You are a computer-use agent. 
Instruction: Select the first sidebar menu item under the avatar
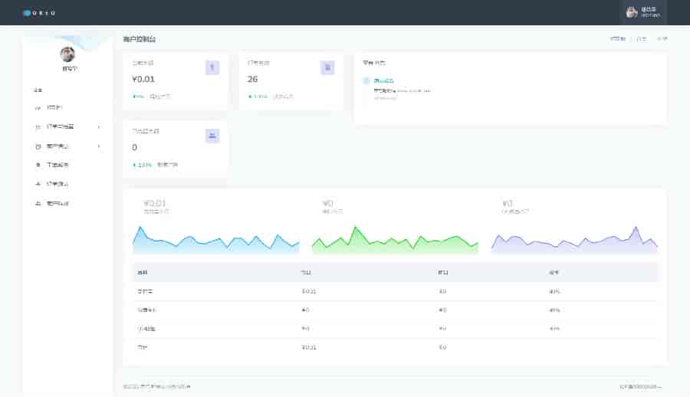coord(55,107)
